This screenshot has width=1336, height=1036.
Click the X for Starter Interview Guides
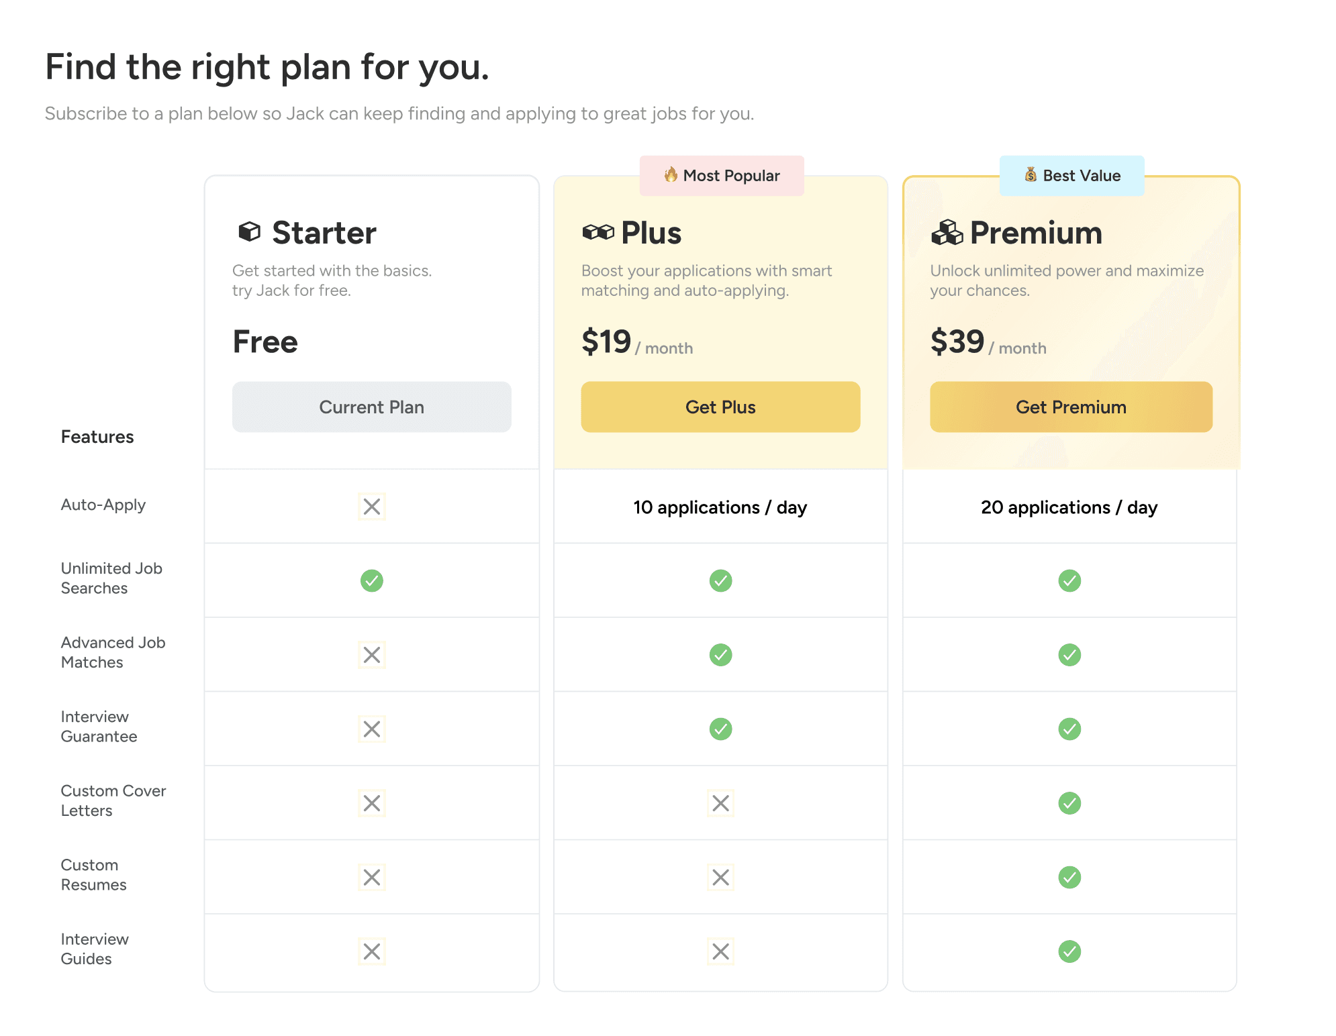tap(371, 951)
